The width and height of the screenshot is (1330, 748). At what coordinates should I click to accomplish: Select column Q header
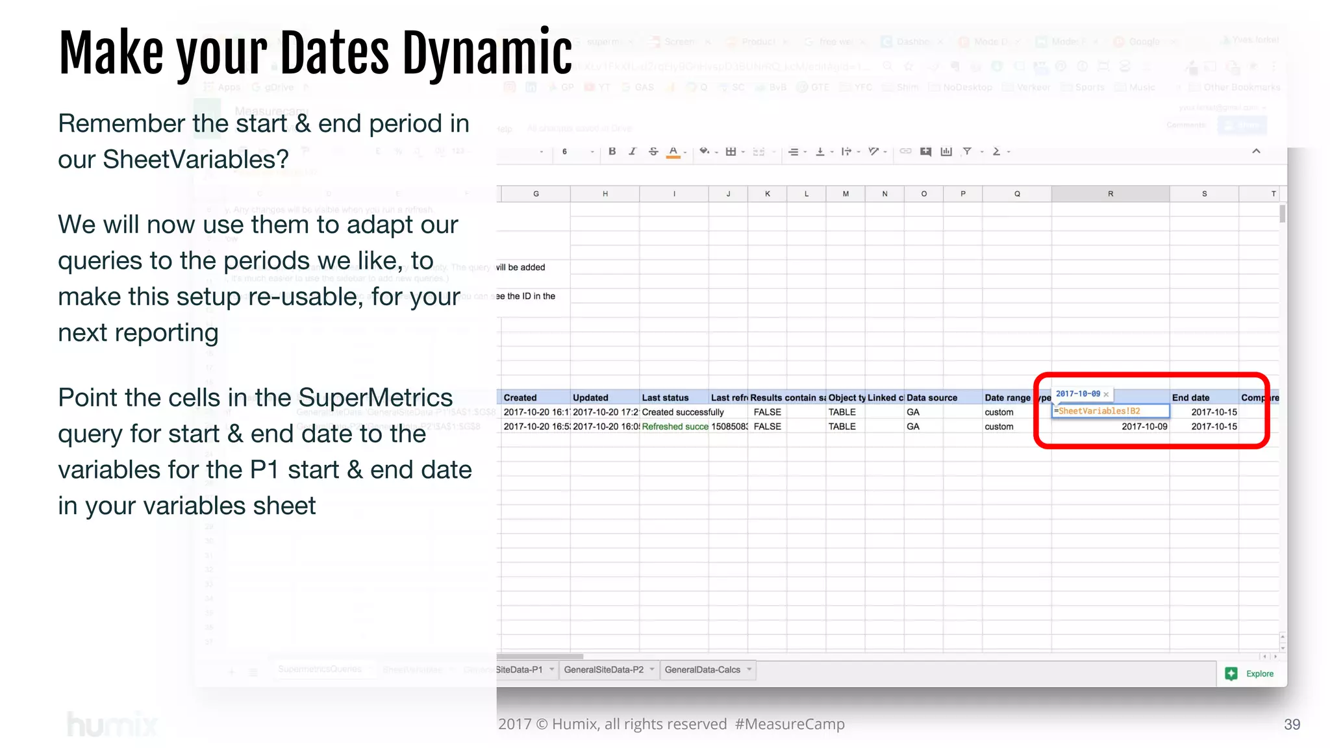point(1017,193)
